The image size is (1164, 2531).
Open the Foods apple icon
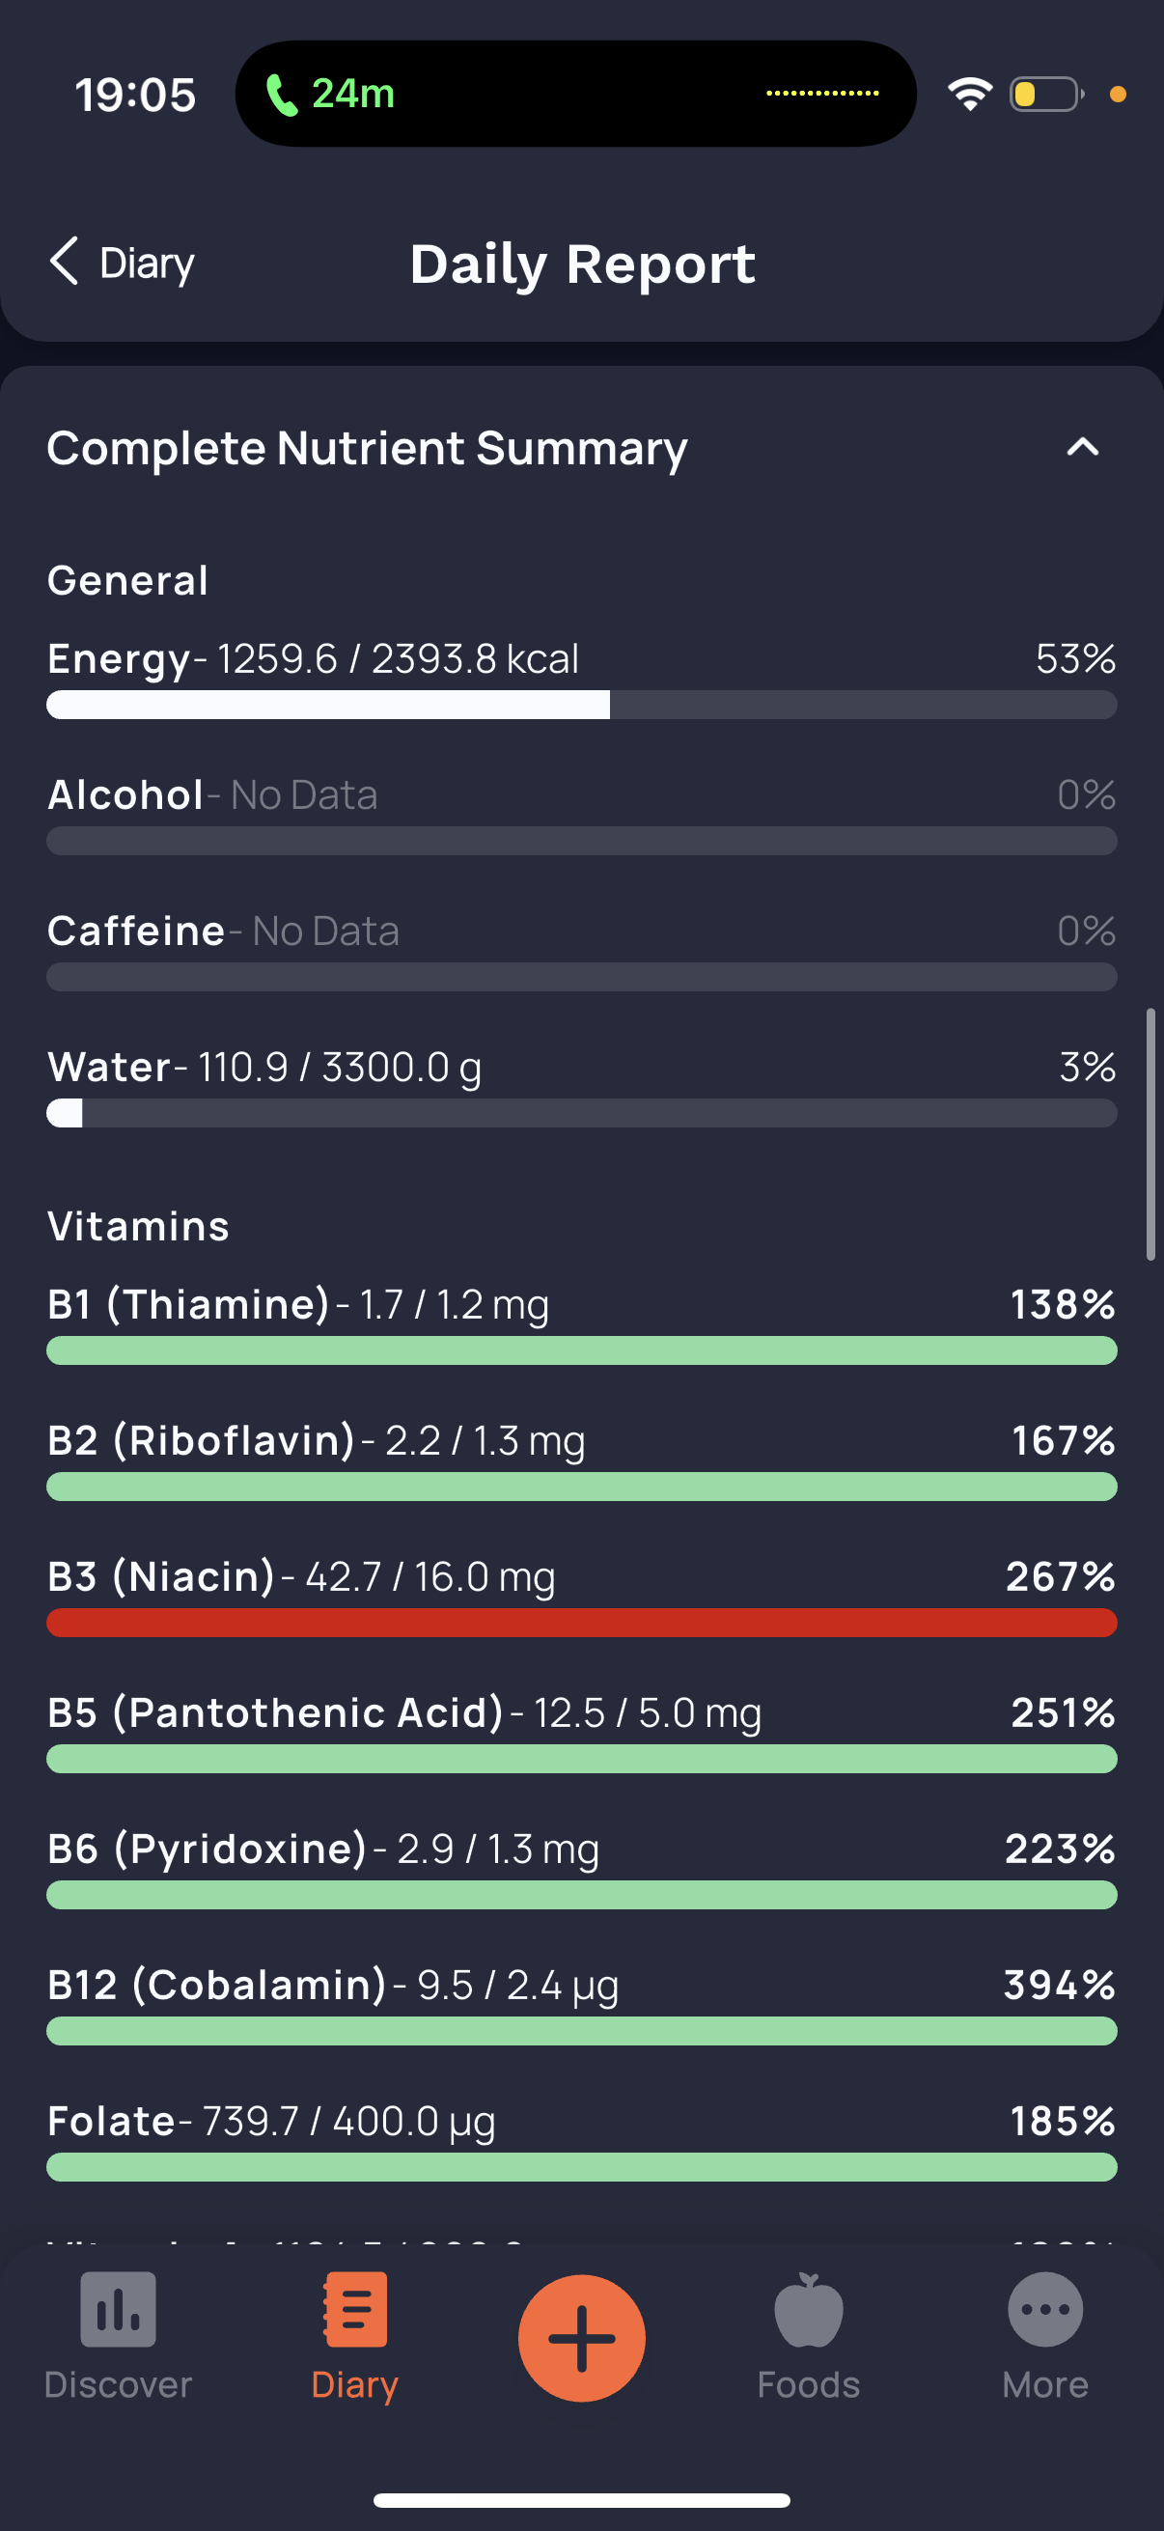[809, 2309]
